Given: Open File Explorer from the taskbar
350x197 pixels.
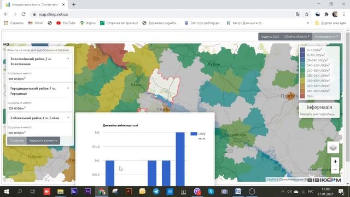Looking at the screenshot, I should 60,192.
